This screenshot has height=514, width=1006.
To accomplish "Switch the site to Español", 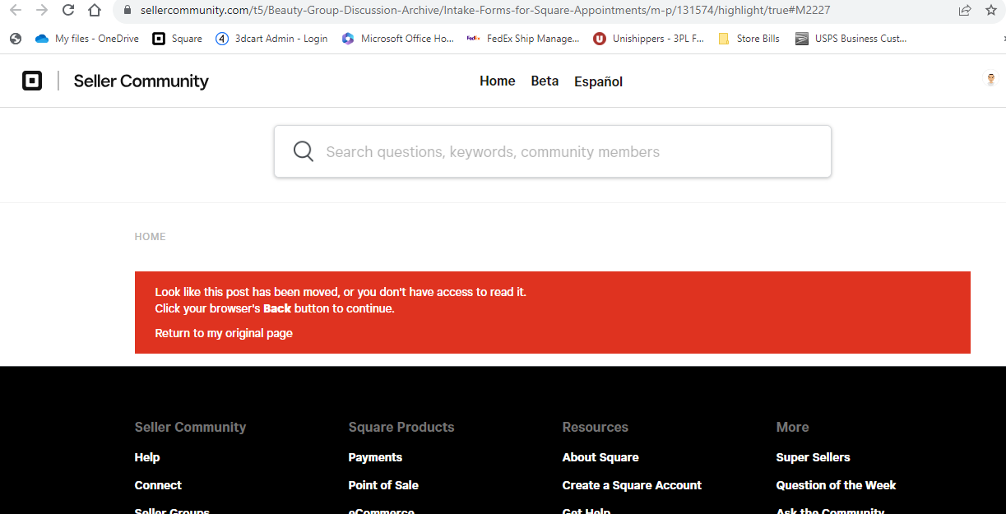I will tap(598, 81).
